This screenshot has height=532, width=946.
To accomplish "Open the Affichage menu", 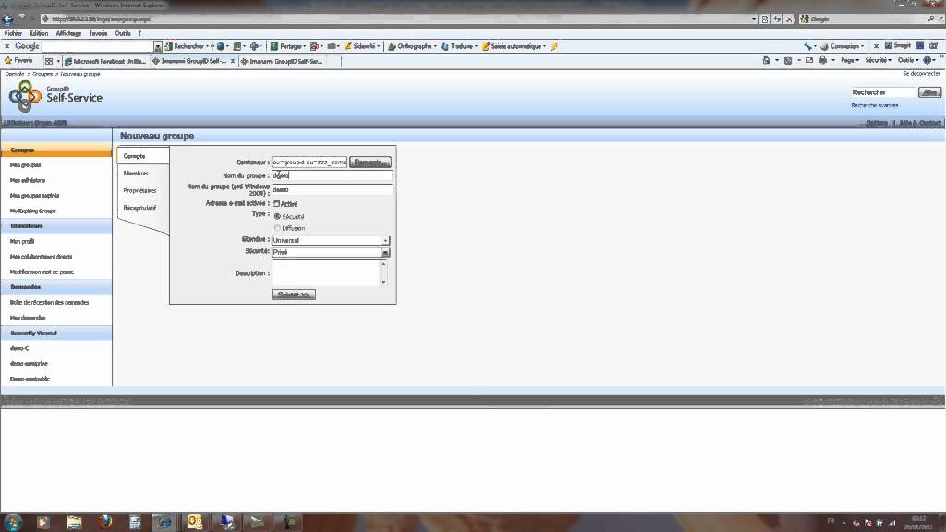I will [68, 33].
